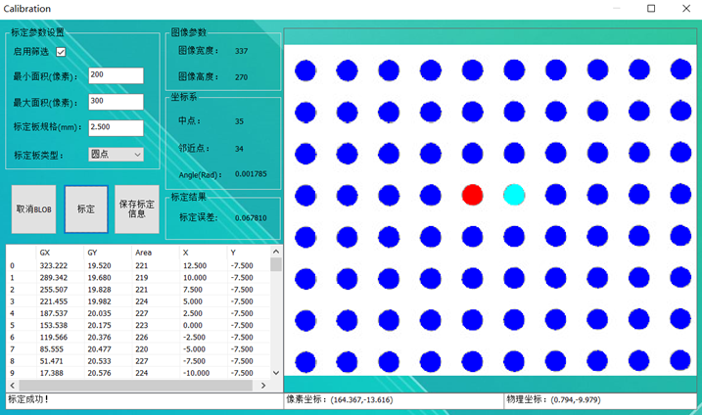Click the table's vertical scrollbar down arrow
This screenshot has width=702, height=415.
tap(276, 373)
